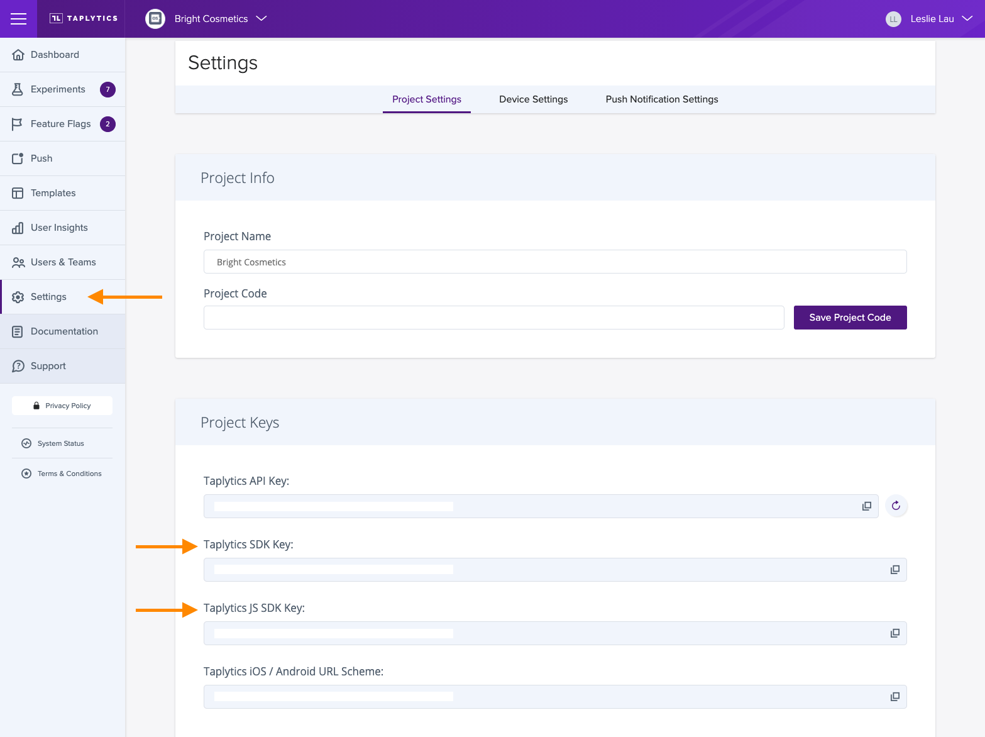Click the Taplytics logo

click(84, 18)
